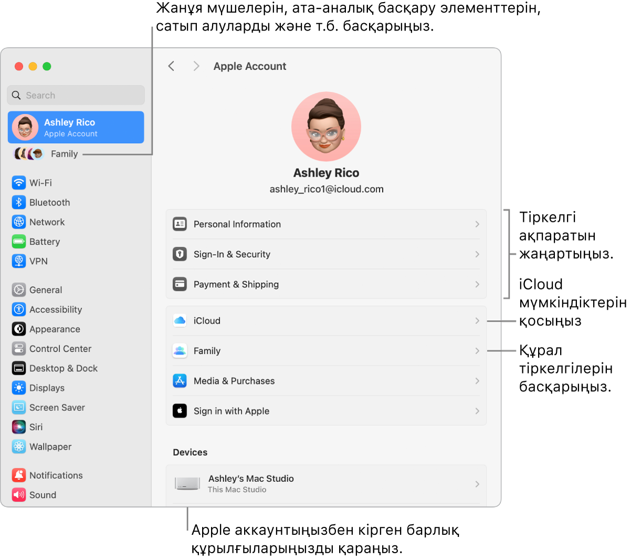Click the VPN icon in sidebar

19,261
